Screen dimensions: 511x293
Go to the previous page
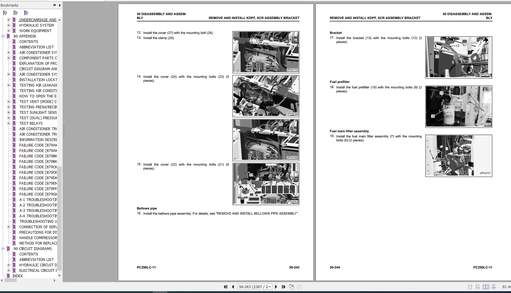[233, 287]
